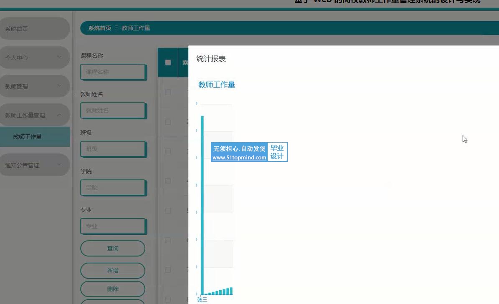Open the 个人中心 sidebar menu
499x304 pixels.
pyautogui.click(x=34, y=58)
